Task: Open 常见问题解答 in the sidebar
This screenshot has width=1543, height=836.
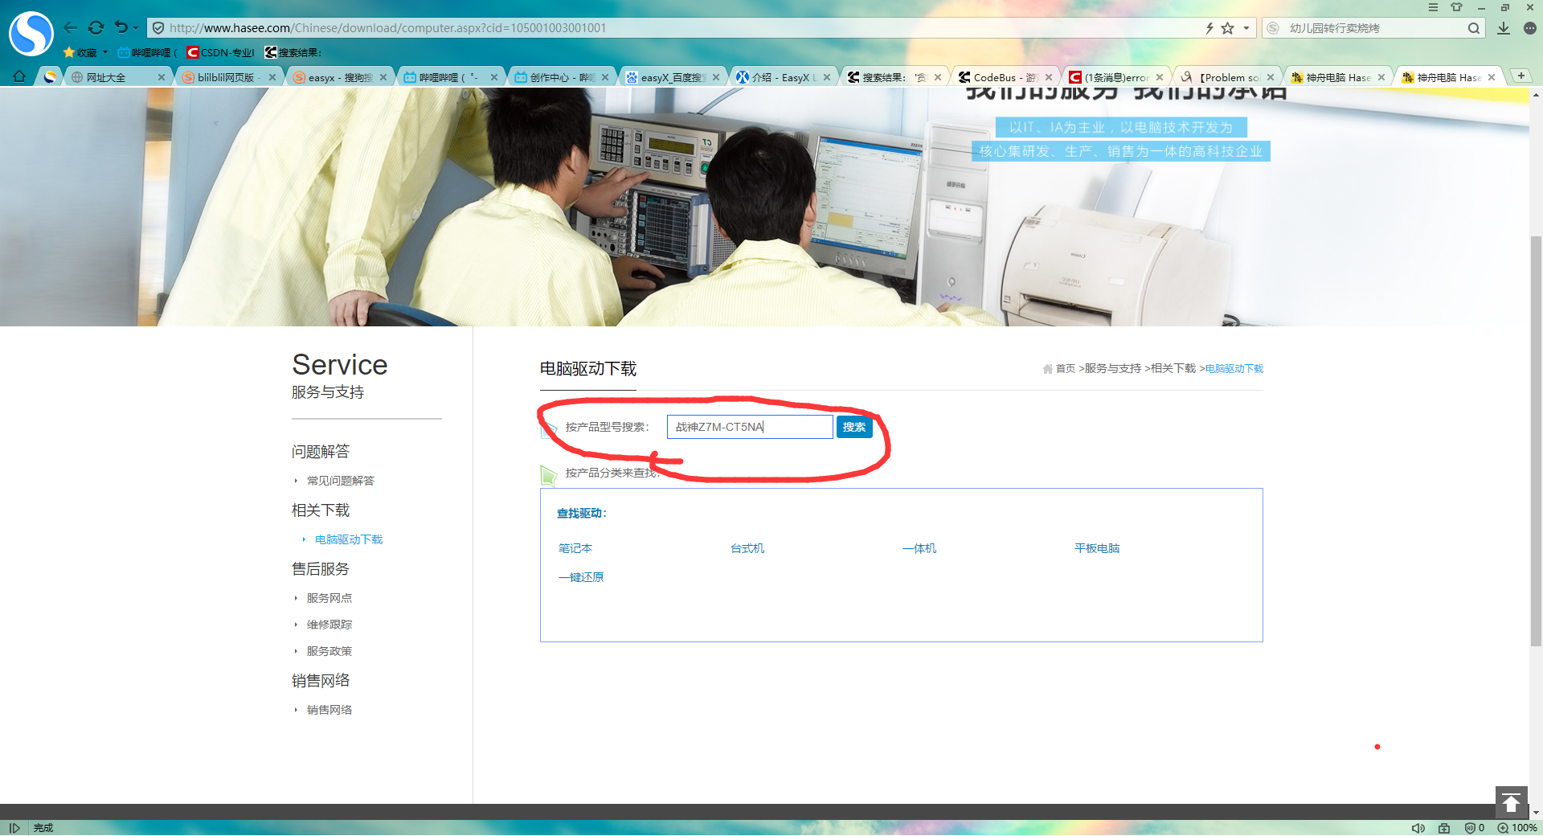Action: 341,481
